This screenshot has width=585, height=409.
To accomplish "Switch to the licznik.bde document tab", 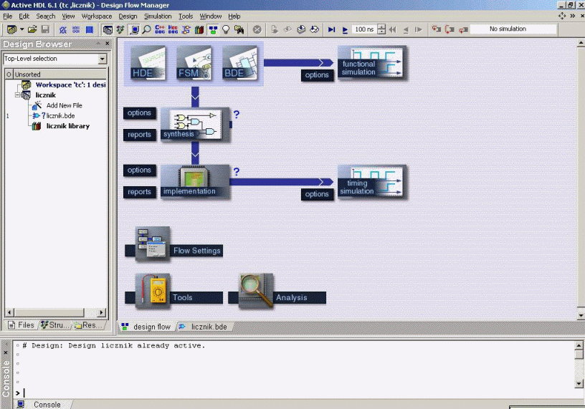I will (x=204, y=327).
